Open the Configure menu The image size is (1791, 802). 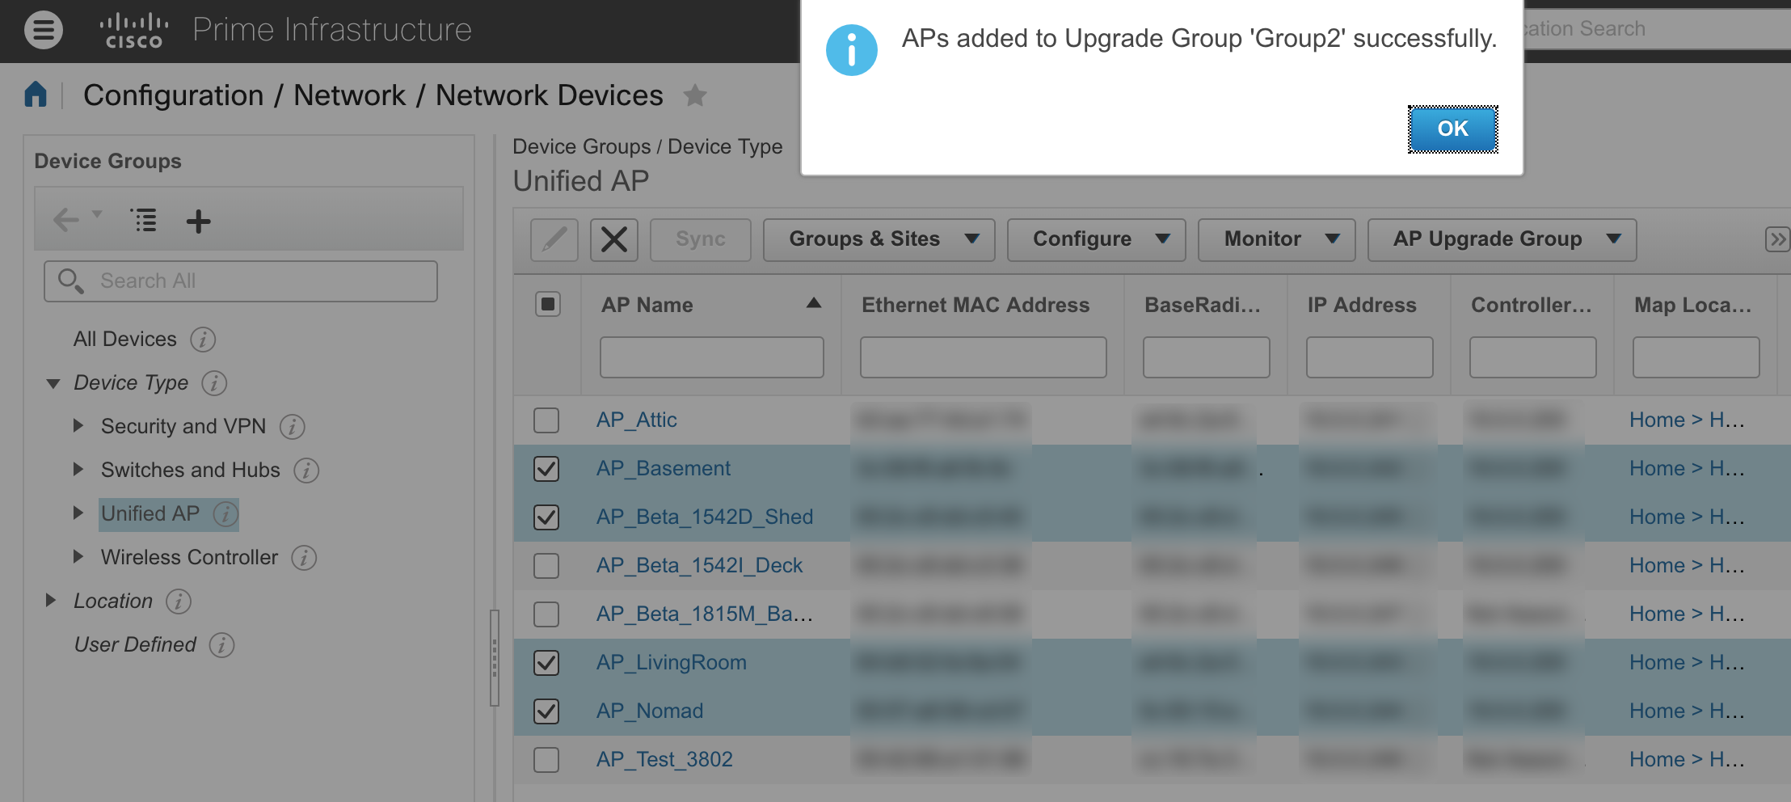pos(1096,239)
